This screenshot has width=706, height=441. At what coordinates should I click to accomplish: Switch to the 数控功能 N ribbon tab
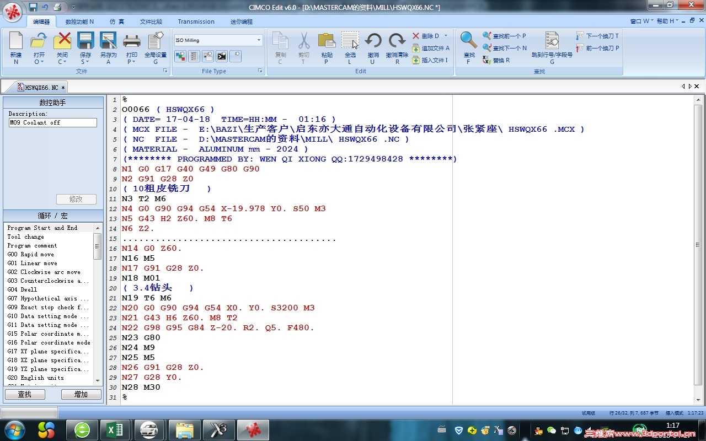click(x=79, y=22)
